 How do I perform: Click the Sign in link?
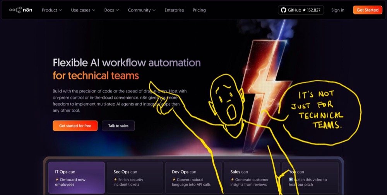337,10
